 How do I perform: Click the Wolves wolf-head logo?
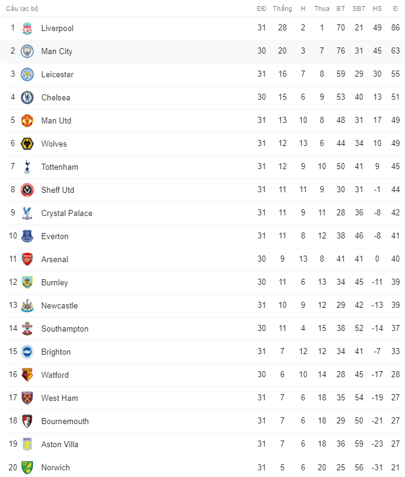click(x=27, y=144)
